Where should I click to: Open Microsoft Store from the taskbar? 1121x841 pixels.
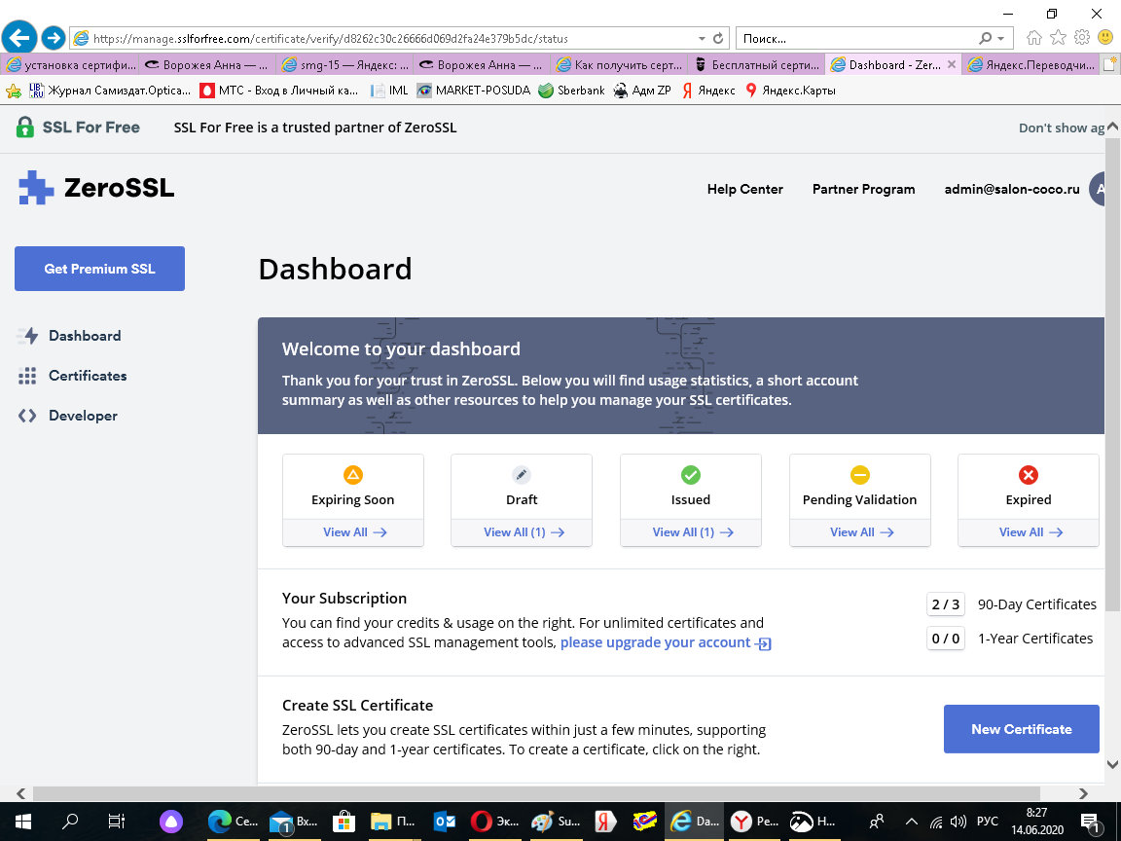[x=344, y=822]
